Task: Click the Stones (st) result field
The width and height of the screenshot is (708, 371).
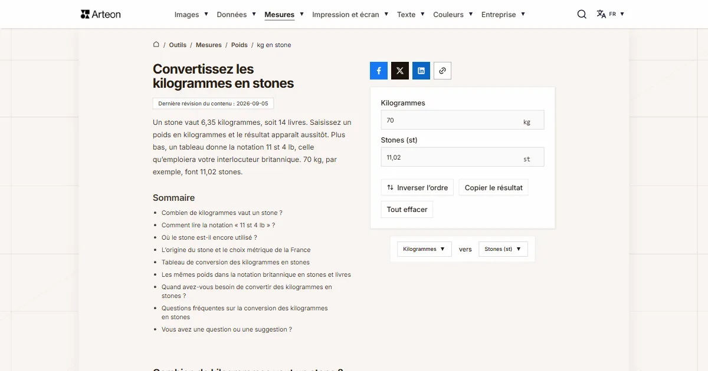Action: (463, 157)
